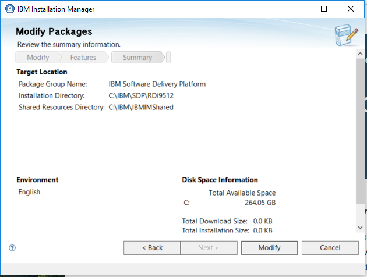Click the scrollbar up arrow
Viewport: 367px width, 277px height.
[x=360, y=54]
